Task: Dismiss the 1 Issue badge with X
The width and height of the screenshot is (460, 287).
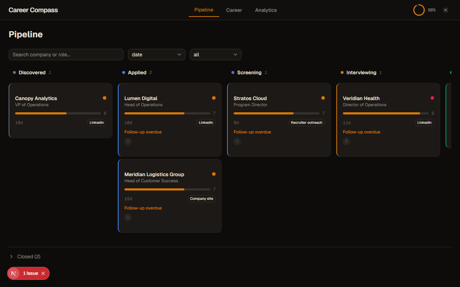Action: coord(43,273)
